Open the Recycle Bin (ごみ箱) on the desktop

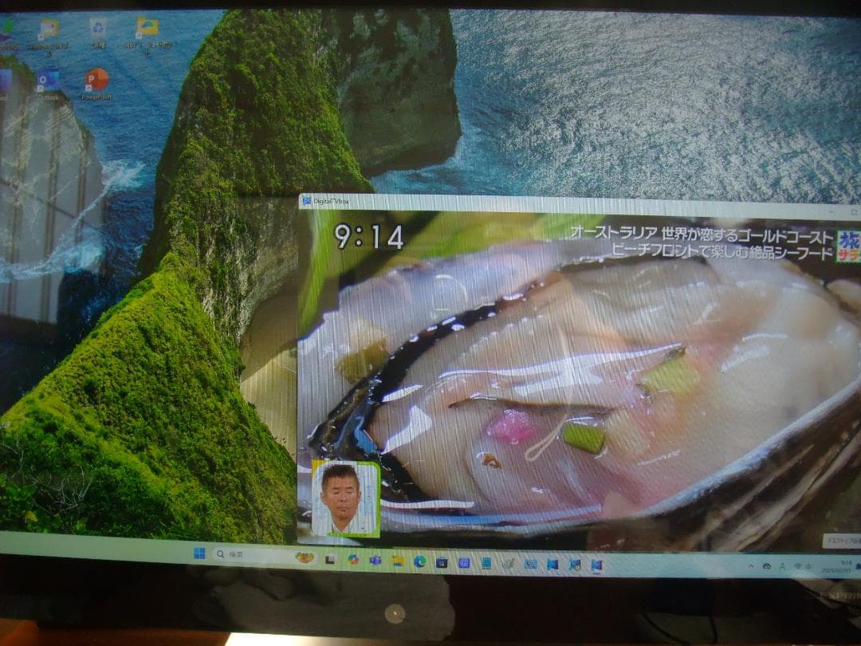[x=97, y=28]
